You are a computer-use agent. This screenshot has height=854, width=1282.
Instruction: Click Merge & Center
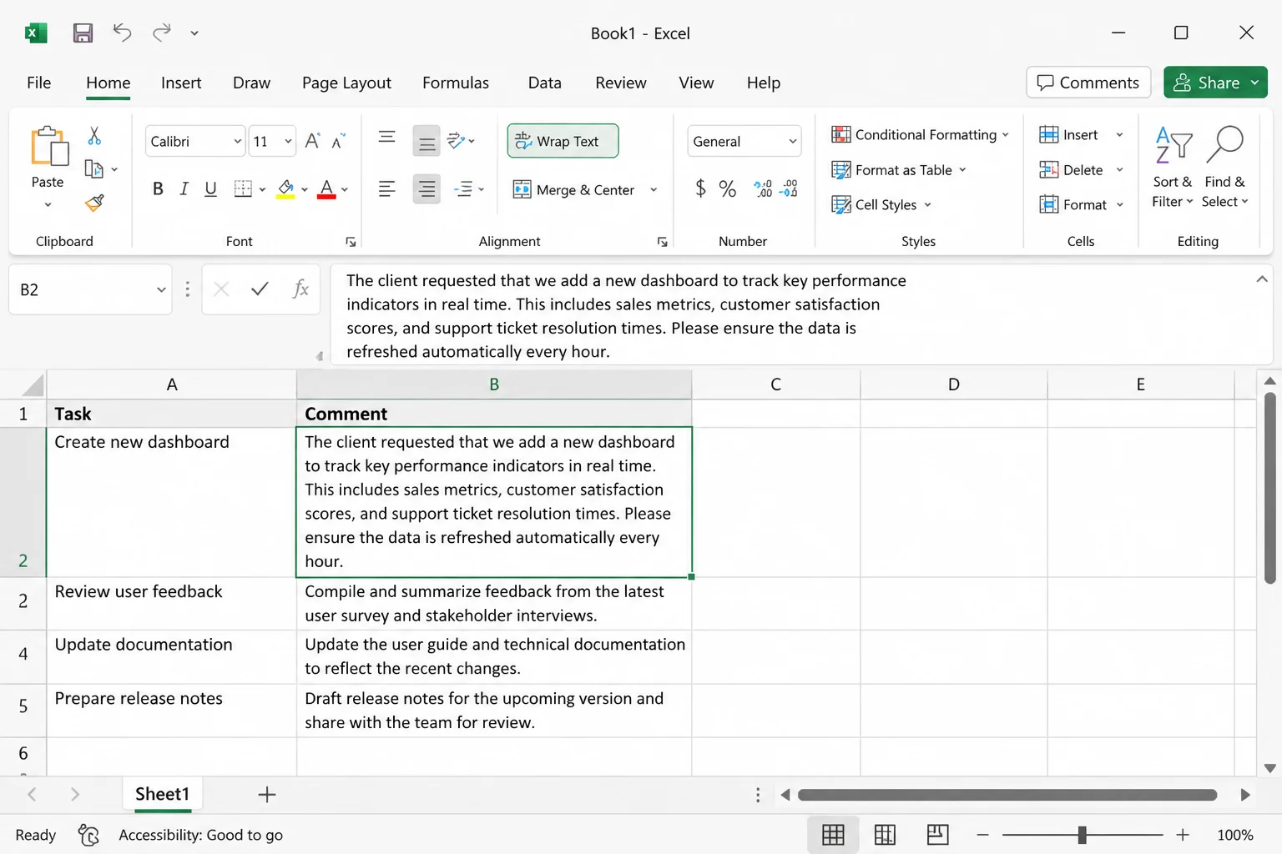pos(574,189)
